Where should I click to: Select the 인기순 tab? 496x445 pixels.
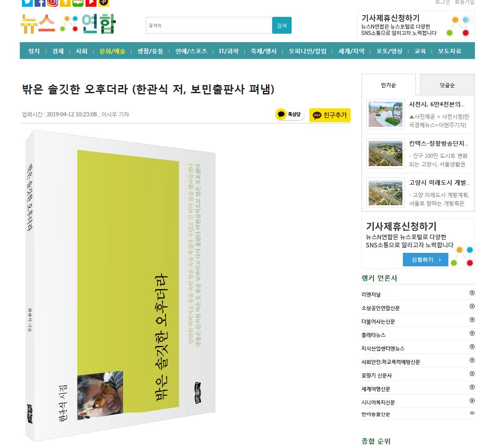click(389, 85)
